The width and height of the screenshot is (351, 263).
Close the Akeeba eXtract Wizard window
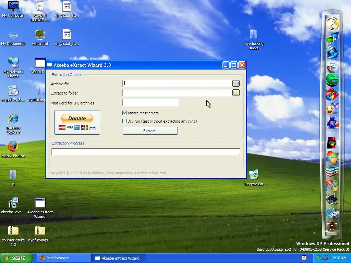coord(242,65)
